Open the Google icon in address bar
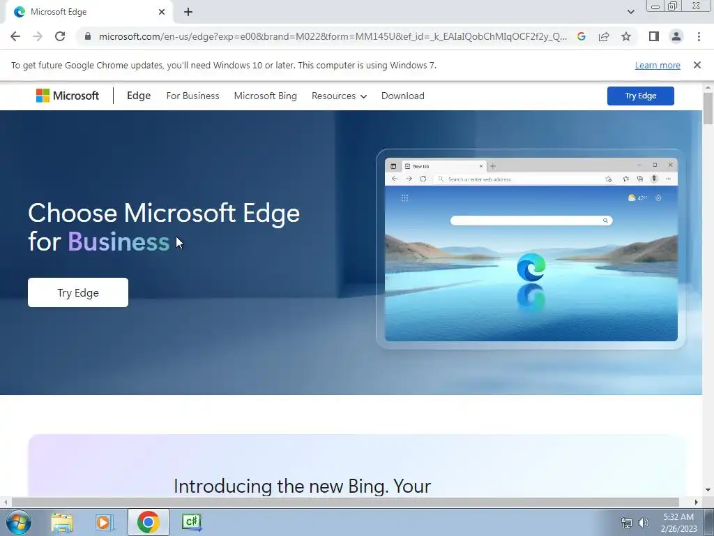Image resolution: width=714 pixels, height=536 pixels. coord(581,36)
